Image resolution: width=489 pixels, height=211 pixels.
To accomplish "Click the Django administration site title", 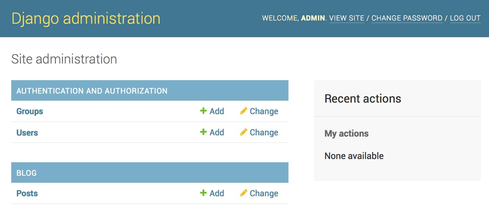I will point(86,18).
